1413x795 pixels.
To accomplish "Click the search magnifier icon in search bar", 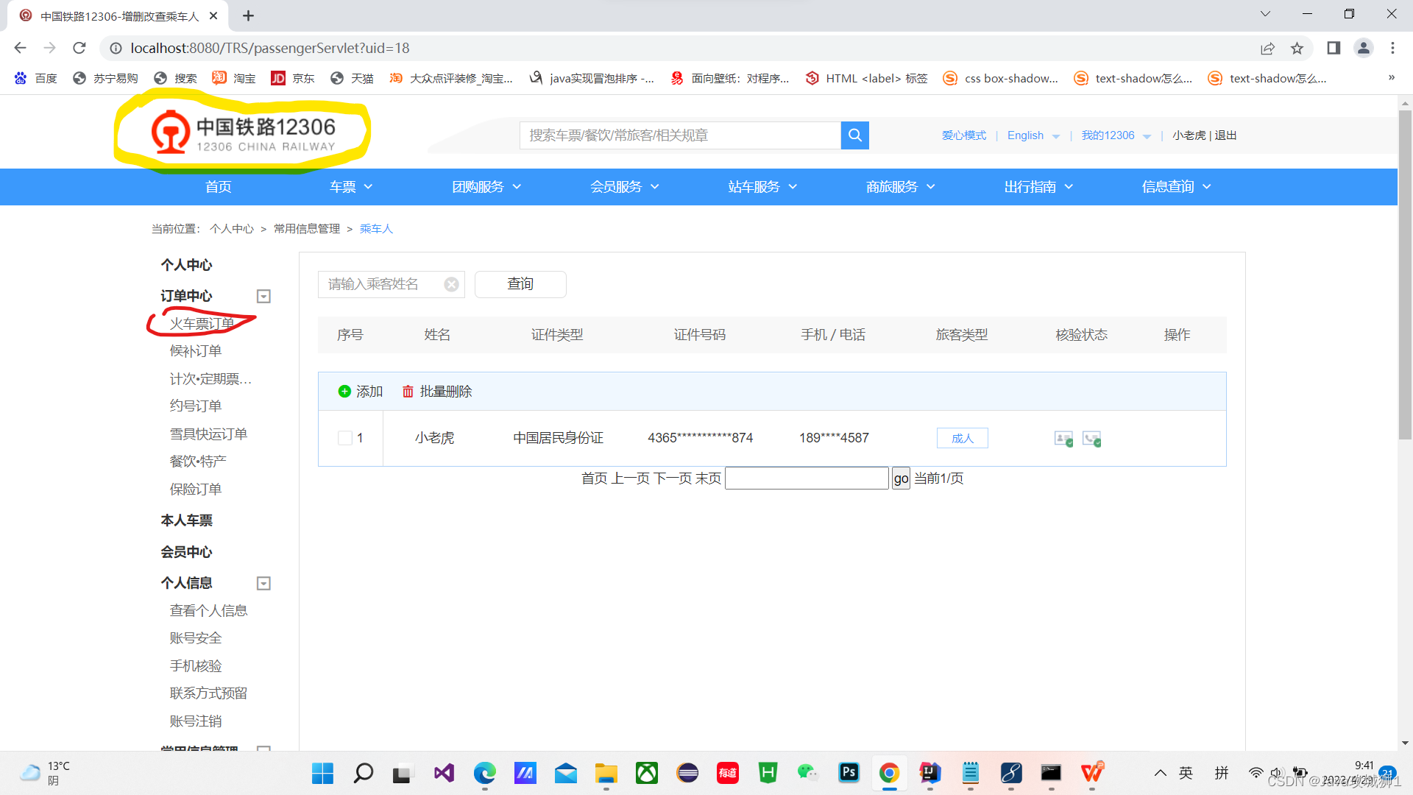I will point(854,135).
